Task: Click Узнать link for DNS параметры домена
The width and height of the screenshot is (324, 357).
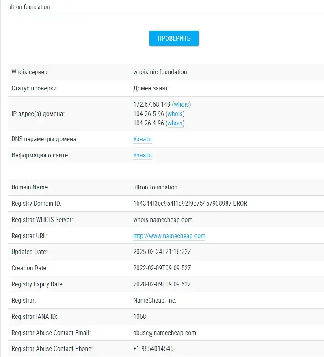Action: (x=143, y=139)
